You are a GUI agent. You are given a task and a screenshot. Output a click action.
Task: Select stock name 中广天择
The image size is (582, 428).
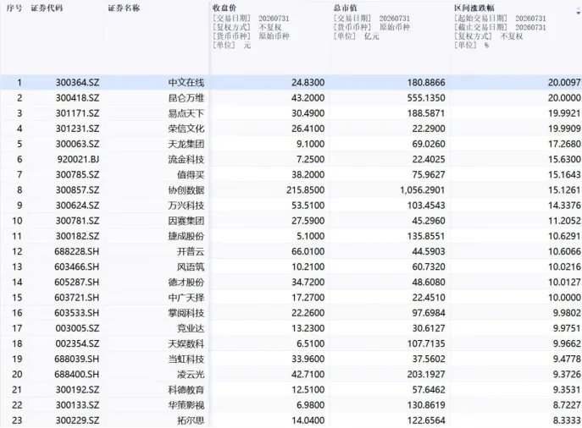coord(186,298)
